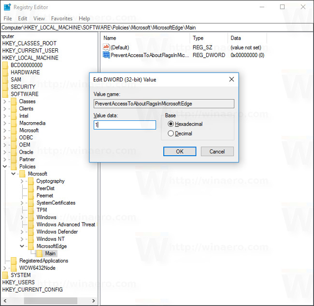Click the Macromedia folder icon

tap(14, 123)
